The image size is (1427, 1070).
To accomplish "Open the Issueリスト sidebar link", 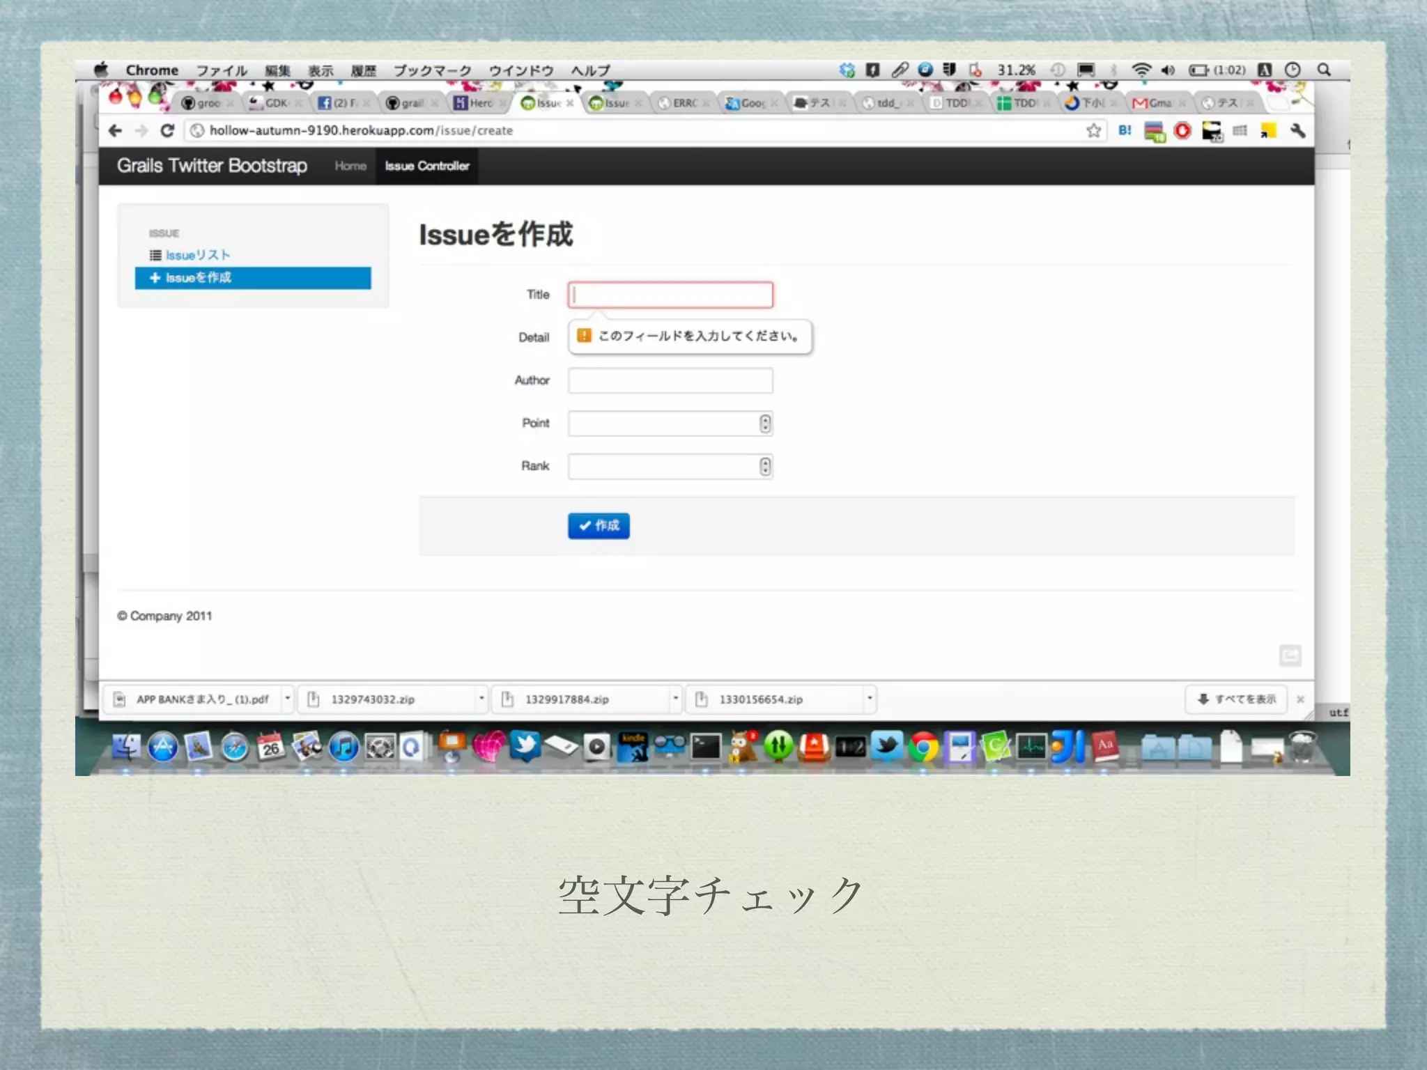I will point(197,255).
